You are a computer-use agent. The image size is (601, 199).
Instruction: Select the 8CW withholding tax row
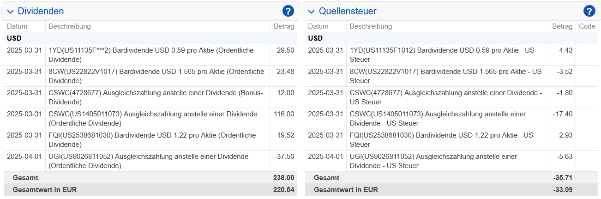coord(452,76)
